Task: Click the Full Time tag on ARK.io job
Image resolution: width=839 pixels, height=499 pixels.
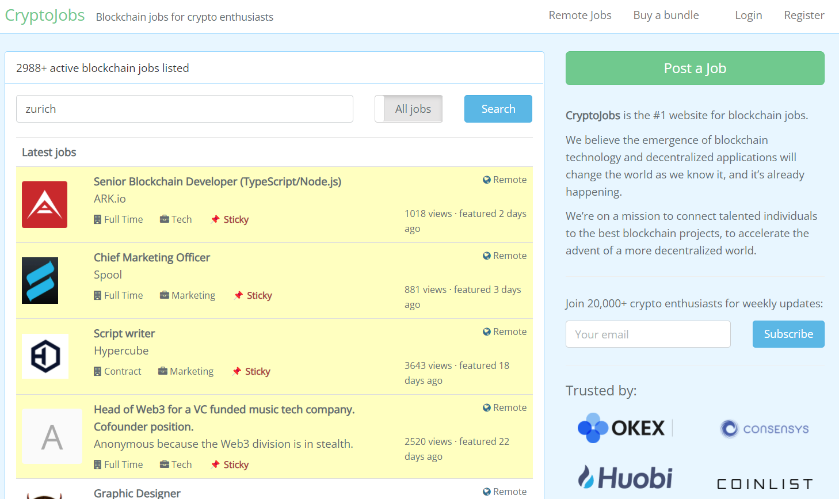Action: click(x=124, y=219)
